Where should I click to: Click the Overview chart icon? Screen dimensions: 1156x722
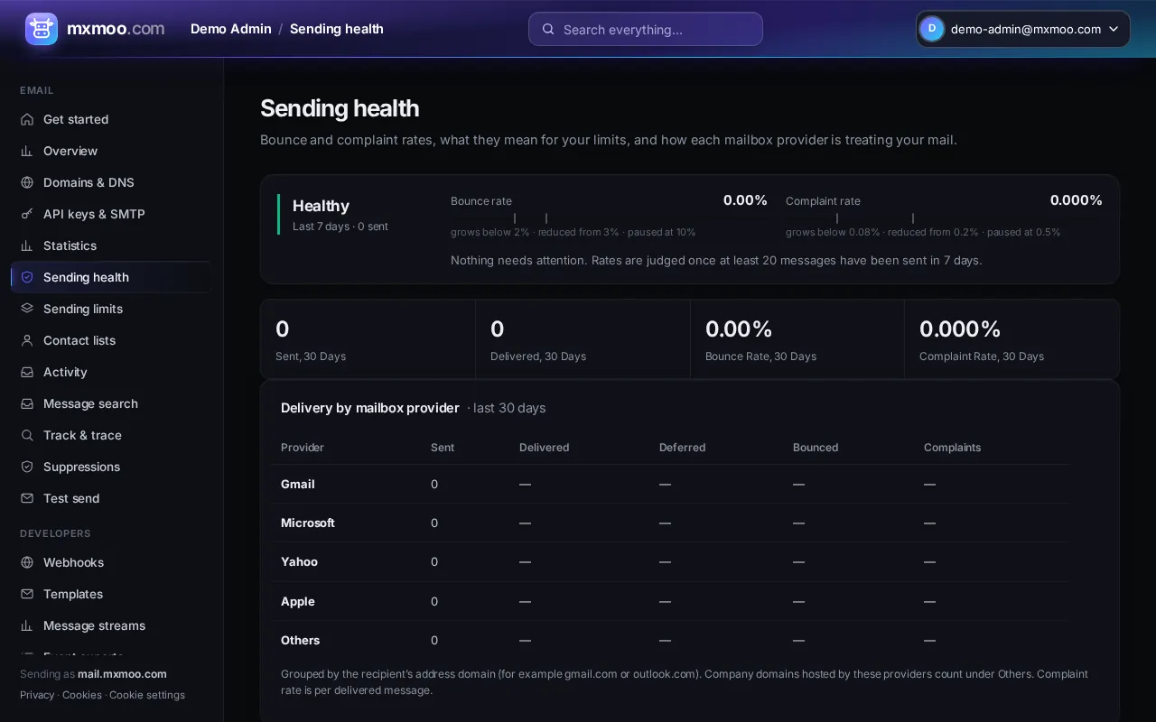27,151
